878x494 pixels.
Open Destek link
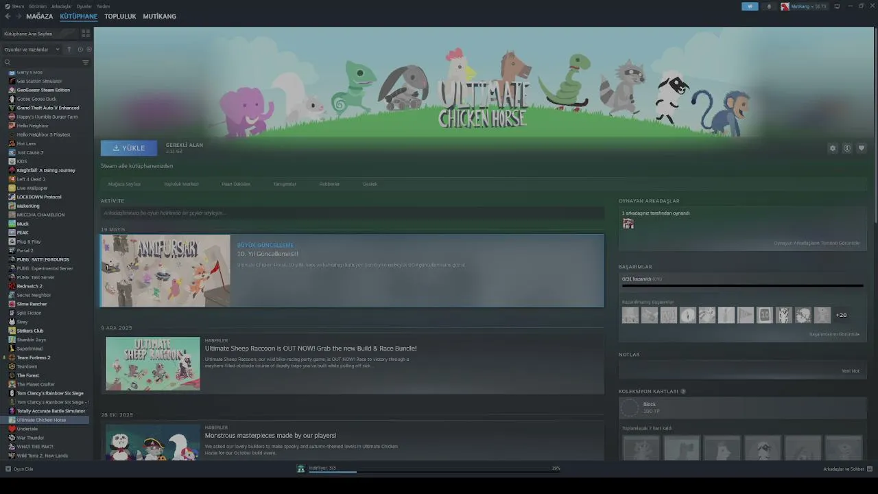[370, 184]
